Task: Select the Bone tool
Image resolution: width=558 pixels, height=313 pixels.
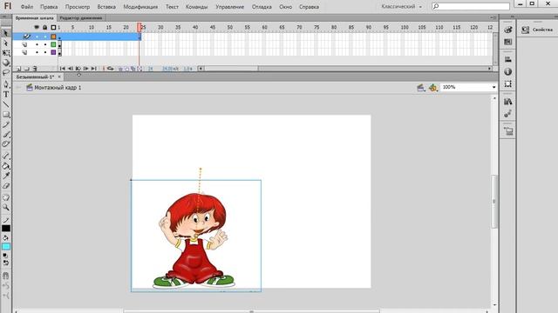Action: click(6, 156)
